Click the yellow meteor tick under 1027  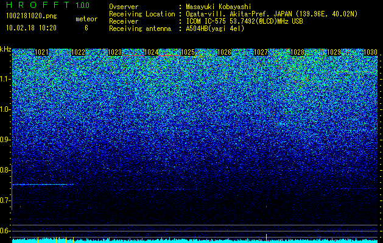pos(266,238)
